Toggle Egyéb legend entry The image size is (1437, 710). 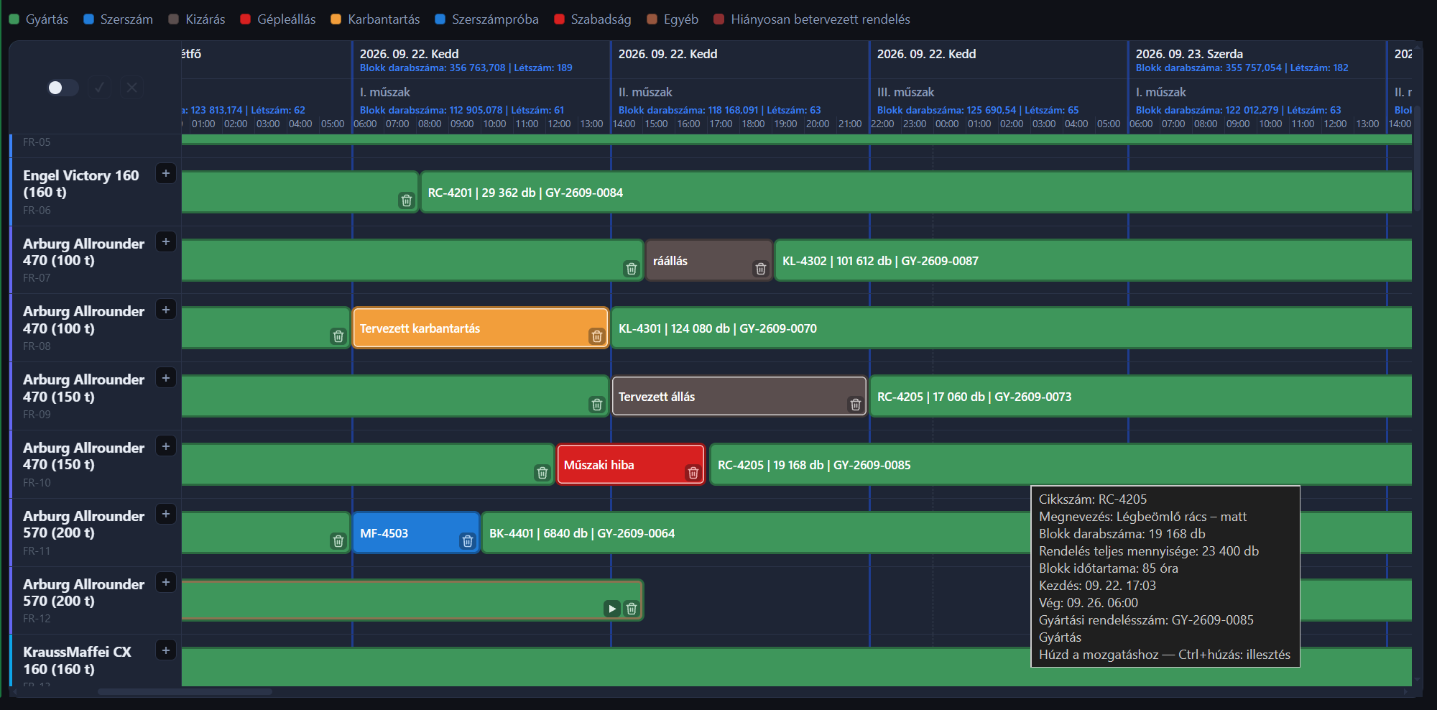tap(673, 19)
